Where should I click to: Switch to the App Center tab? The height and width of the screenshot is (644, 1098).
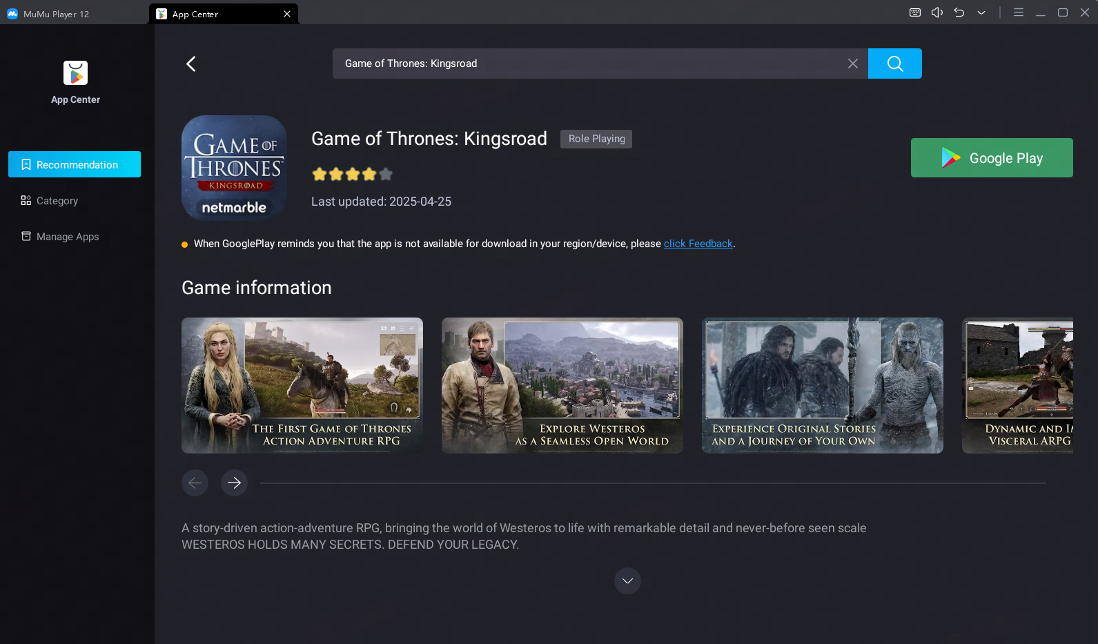(x=224, y=14)
